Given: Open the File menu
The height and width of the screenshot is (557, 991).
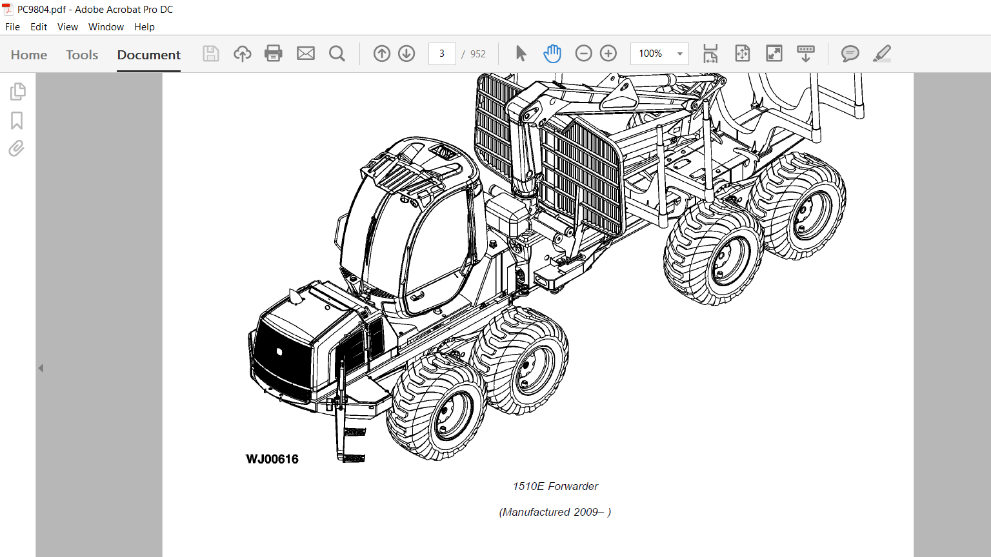Looking at the screenshot, I should coord(12,27).
